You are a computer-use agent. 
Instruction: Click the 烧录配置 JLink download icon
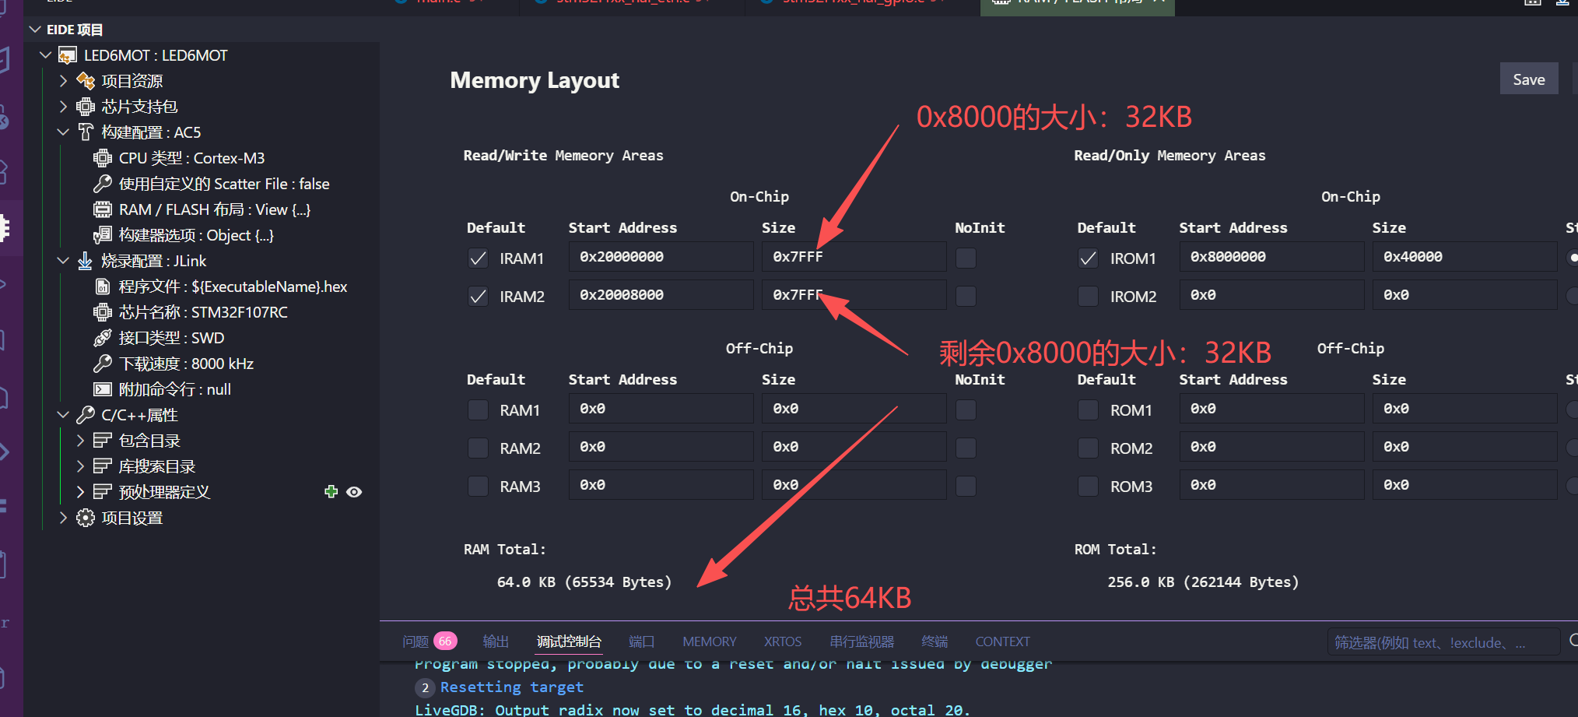[x=86, y=261]
